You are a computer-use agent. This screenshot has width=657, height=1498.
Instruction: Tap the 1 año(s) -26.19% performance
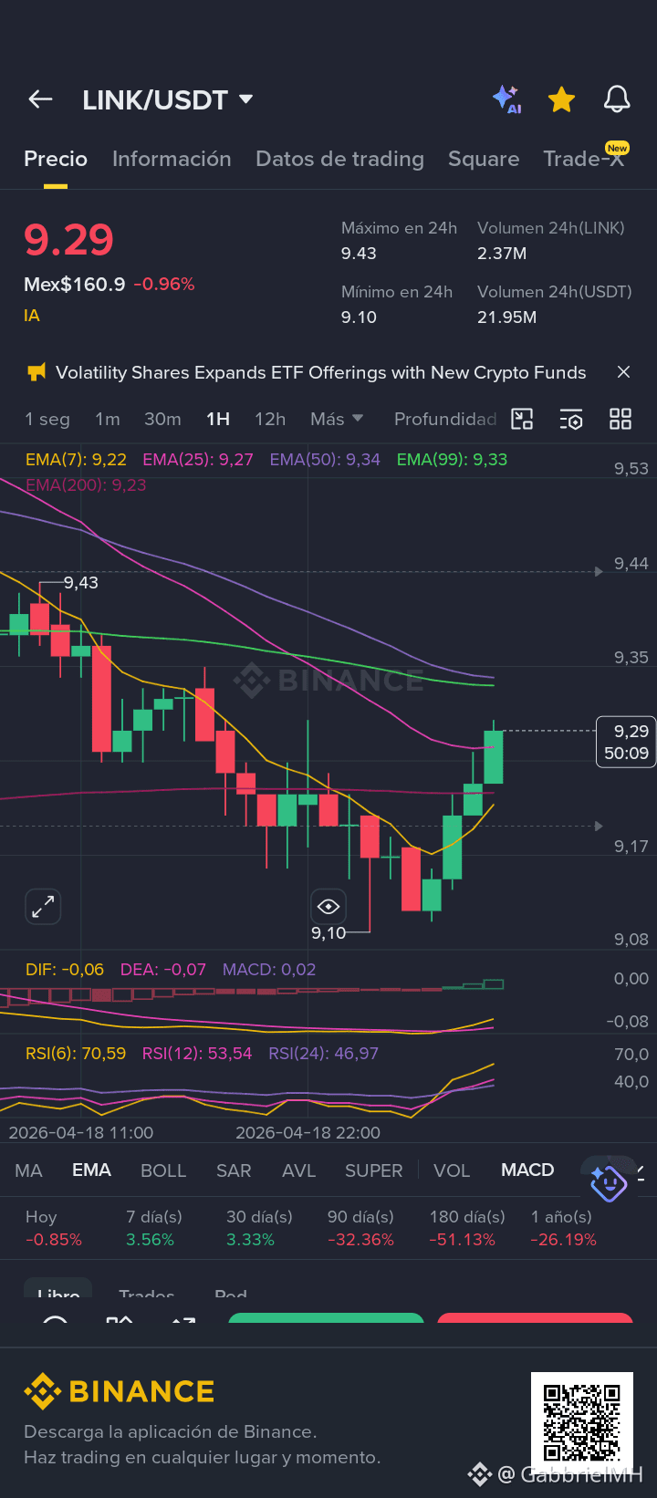(563, 1228)
